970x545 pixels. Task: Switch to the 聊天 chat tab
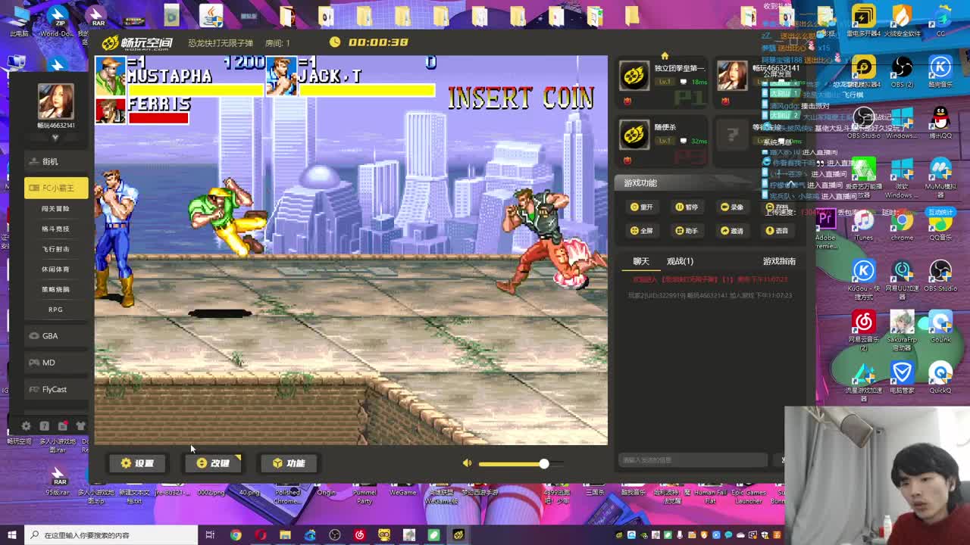tap(641, 261)
